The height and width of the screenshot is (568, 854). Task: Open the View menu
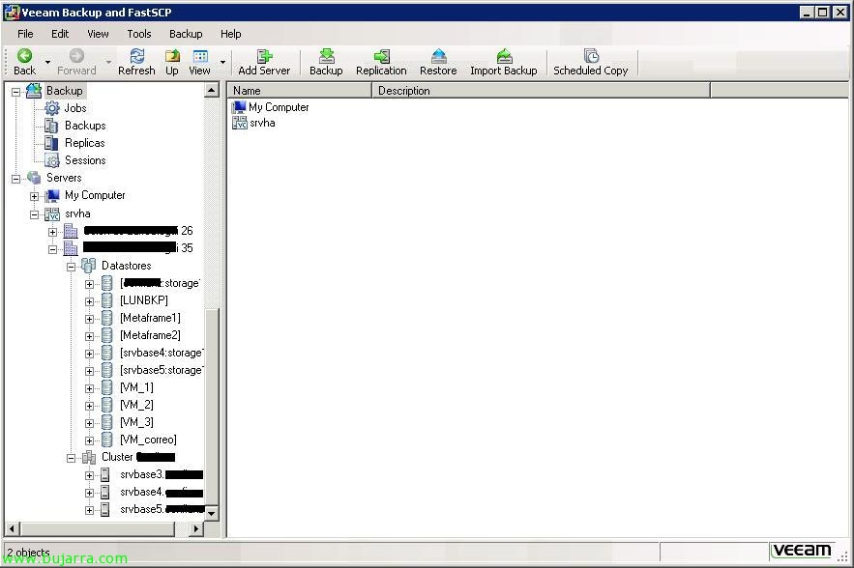(98, 34)
